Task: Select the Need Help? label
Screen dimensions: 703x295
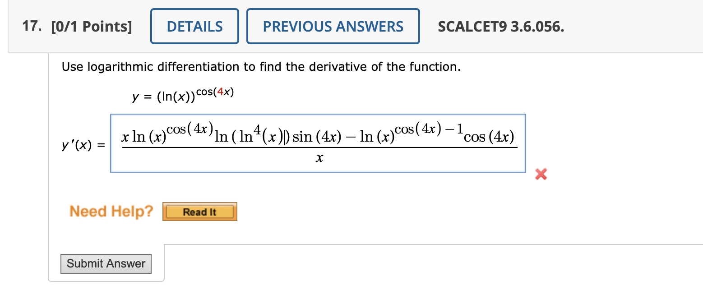Action: pos(111,211)
